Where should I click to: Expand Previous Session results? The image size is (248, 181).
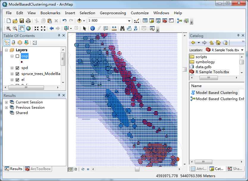tap(6, 108)
